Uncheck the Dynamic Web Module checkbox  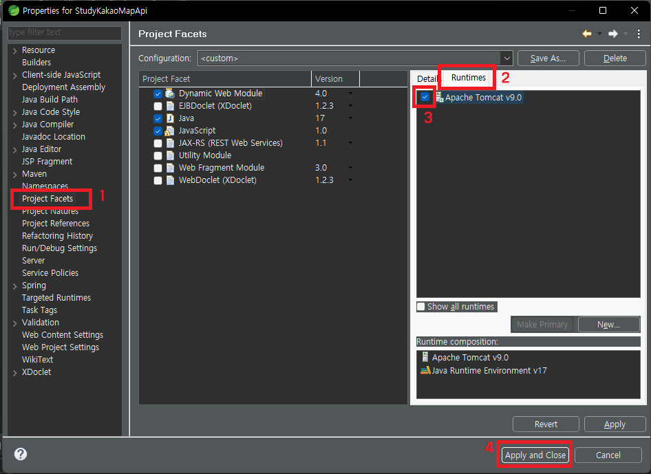coord(158,94)
